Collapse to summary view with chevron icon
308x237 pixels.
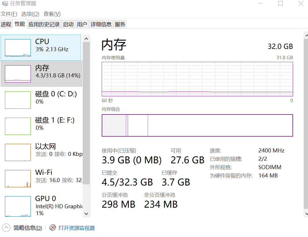click(6, 228)
